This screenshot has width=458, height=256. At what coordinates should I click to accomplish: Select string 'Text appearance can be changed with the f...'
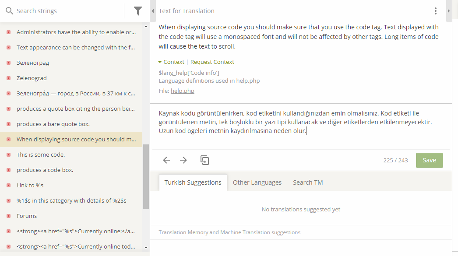[x=71, y=47]
